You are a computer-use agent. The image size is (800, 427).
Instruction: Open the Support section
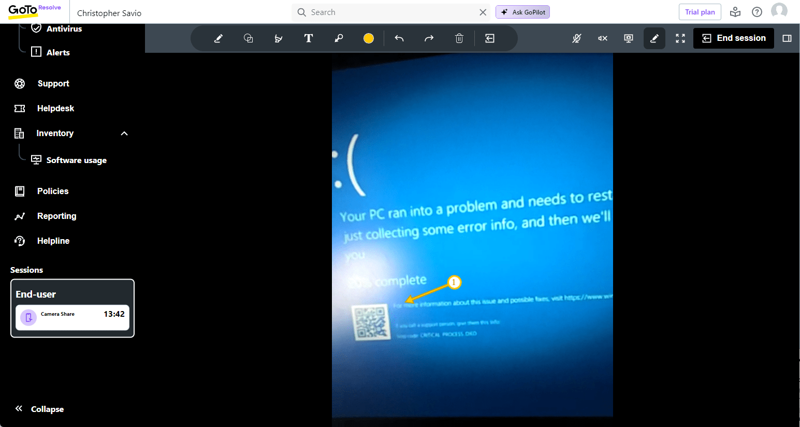42,83
